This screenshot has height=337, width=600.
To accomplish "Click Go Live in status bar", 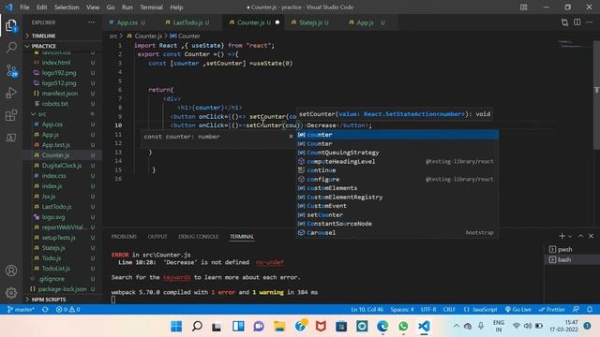I will click(x=517, y=310).
